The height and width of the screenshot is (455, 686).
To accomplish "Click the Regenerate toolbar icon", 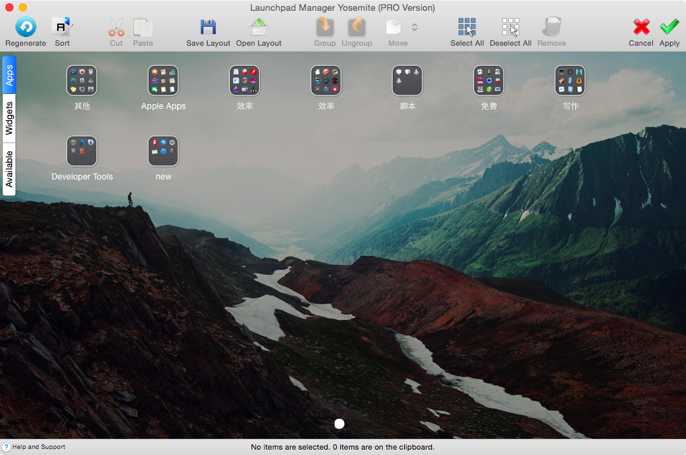I will (26, 27).
